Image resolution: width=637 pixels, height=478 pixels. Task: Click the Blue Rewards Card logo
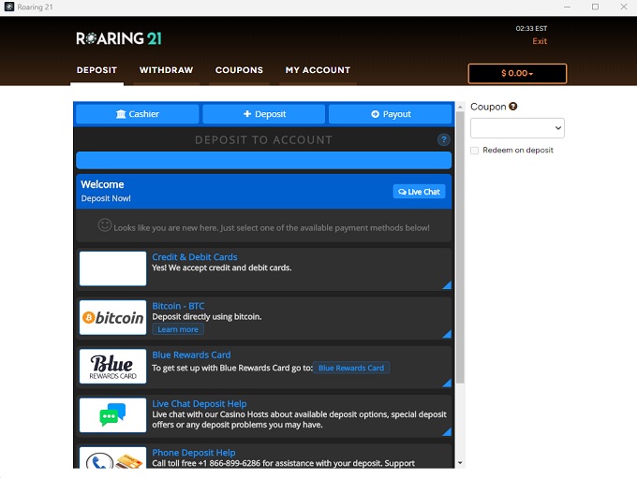click(113, 367)
